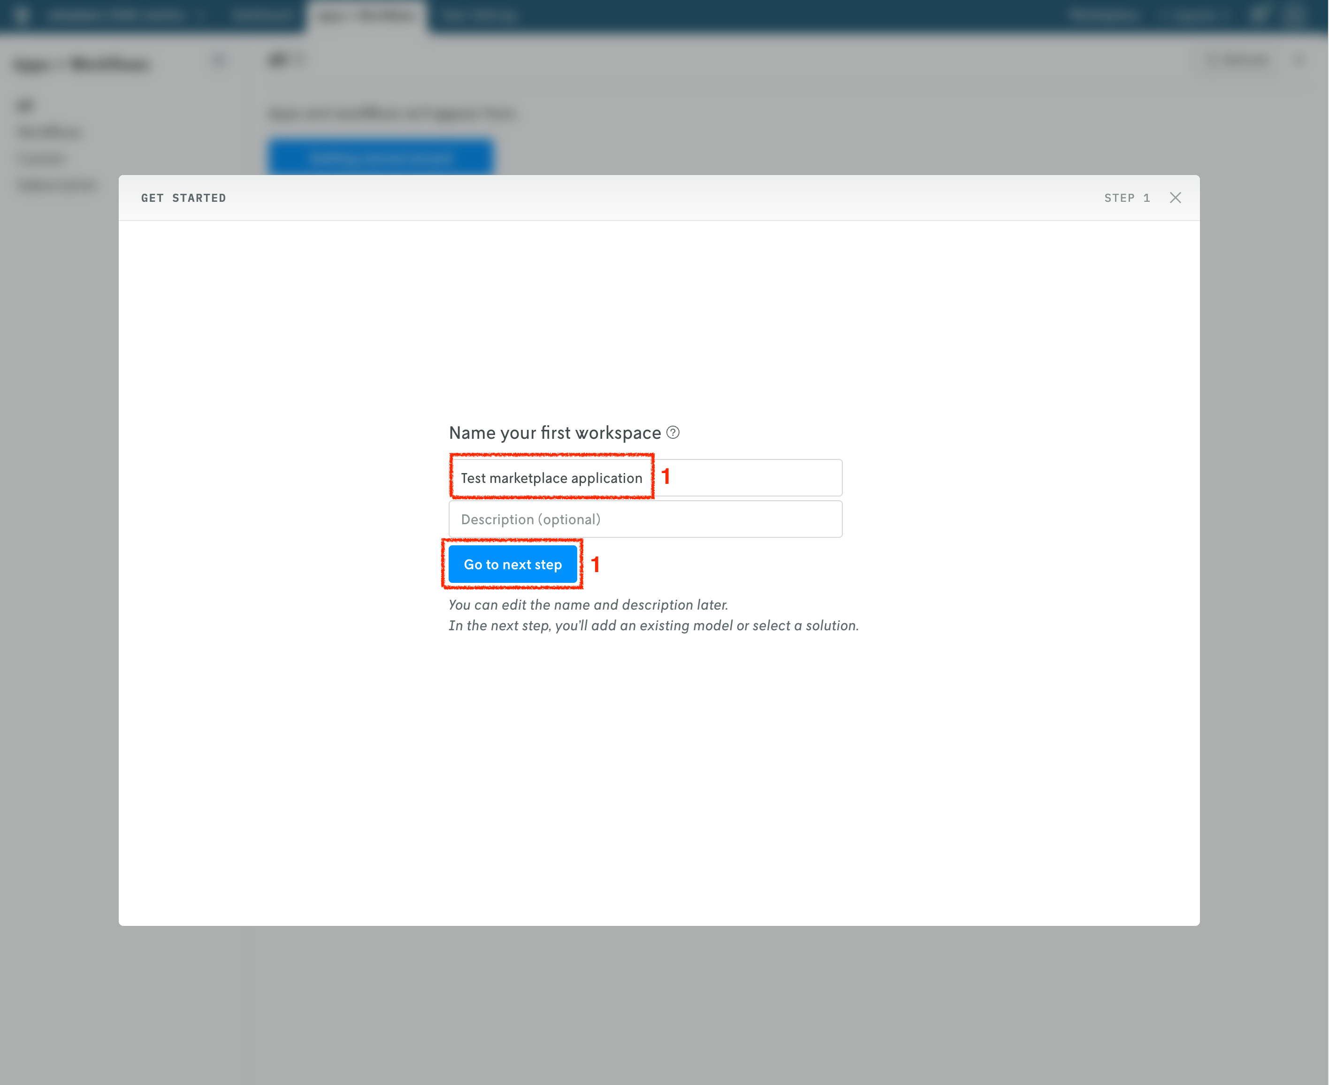Open the blurred account name dropdown in header
Image resolution: width=1329 pixels, height=1085 pixels.
click(119, 15)
